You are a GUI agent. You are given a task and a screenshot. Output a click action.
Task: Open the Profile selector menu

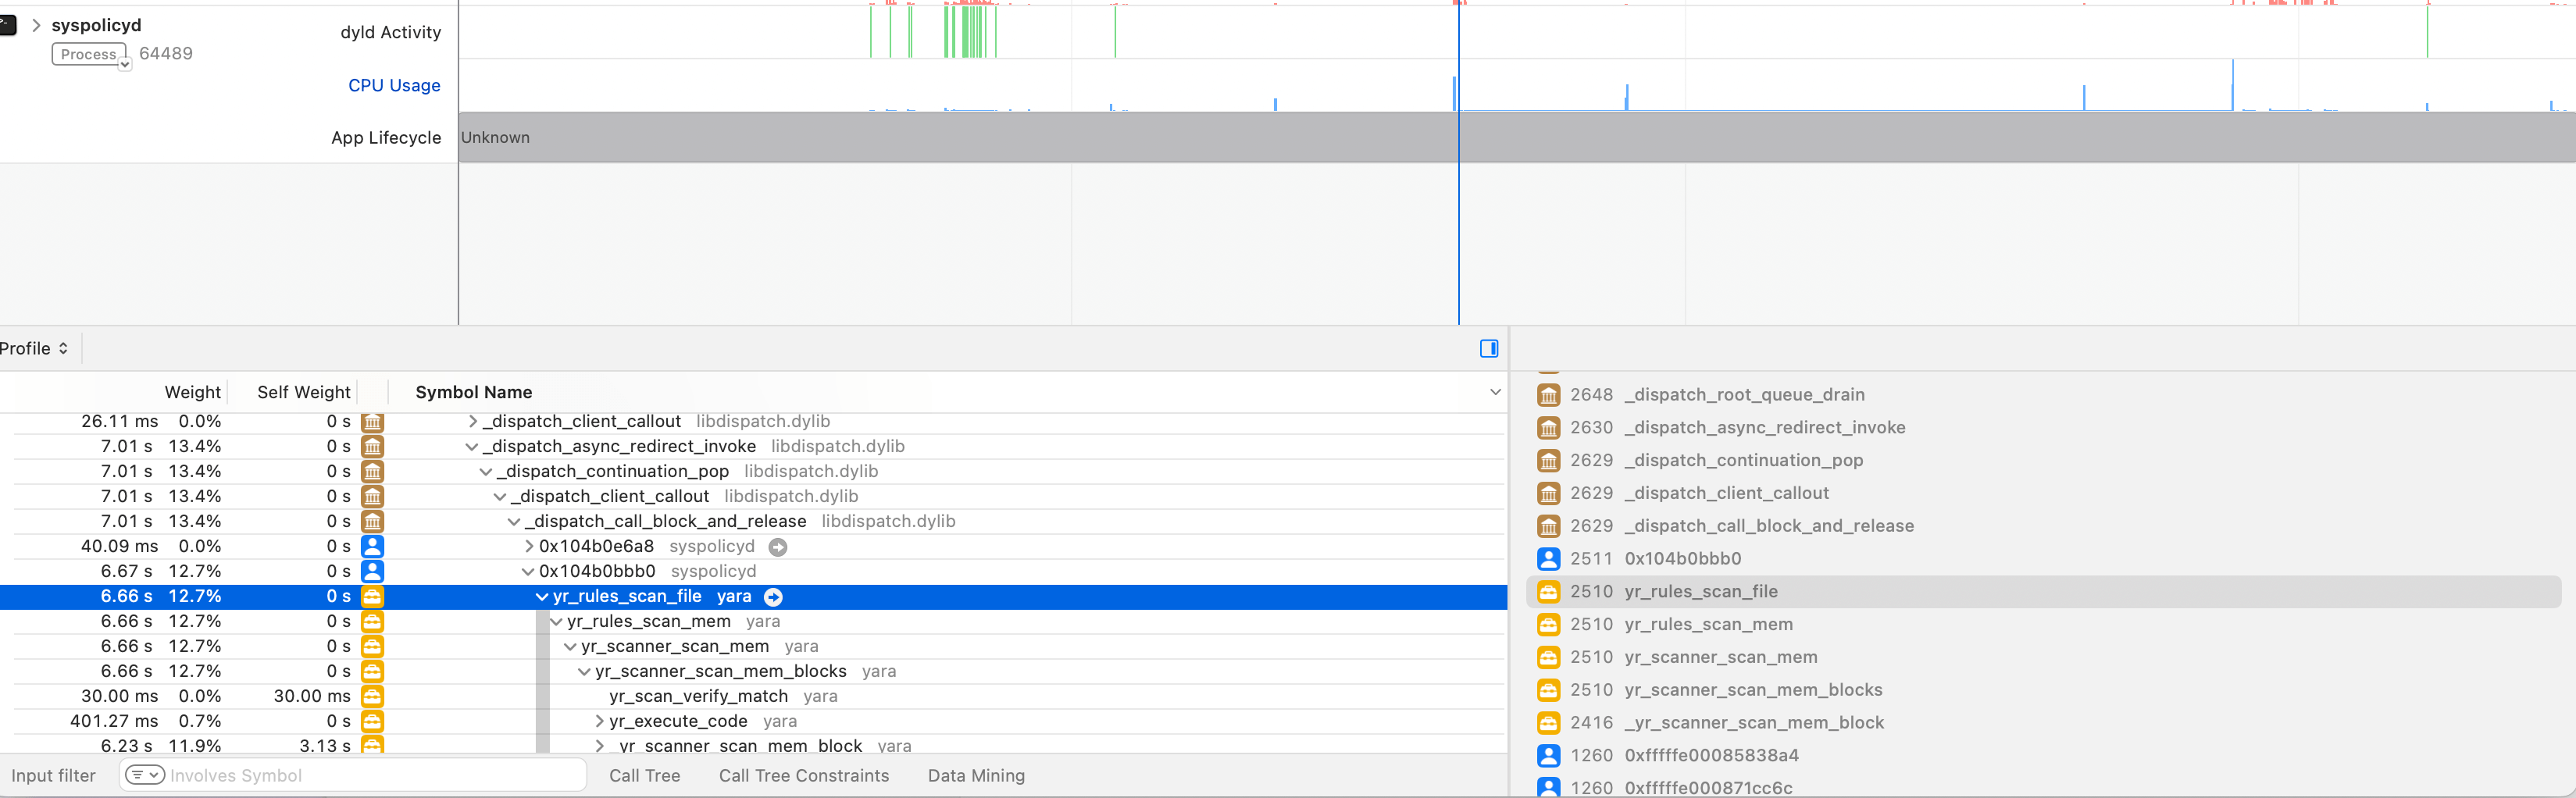34,348
